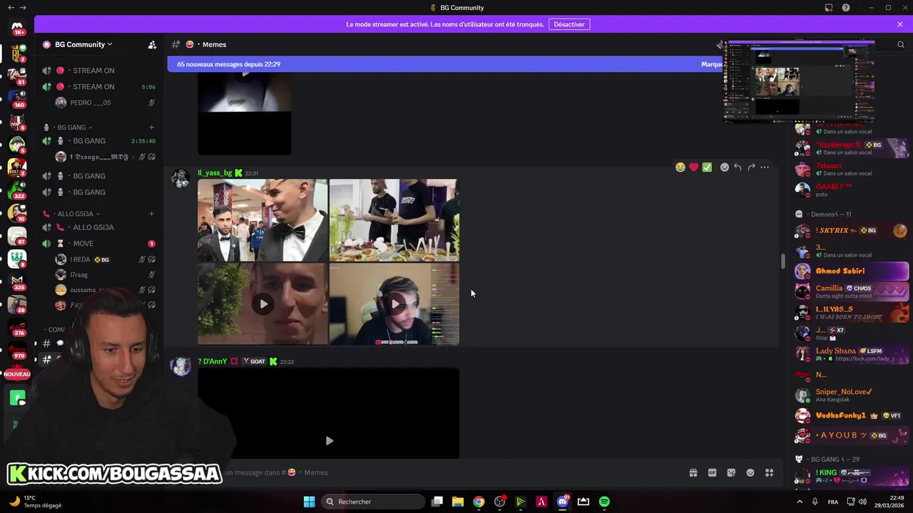Play the bottom-right streamer video thumbnail
The image size is (913, 513).
tap(394, 304)
